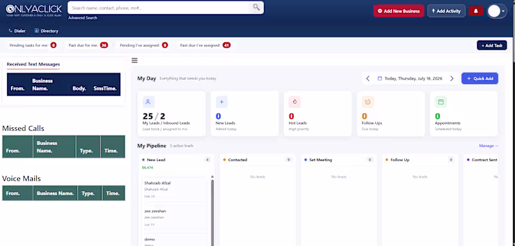Viewport: 515px width, 246px height.
Task: Click the $6,474 pipeline value
Action: pyautogui.click(x=147, y=168)
